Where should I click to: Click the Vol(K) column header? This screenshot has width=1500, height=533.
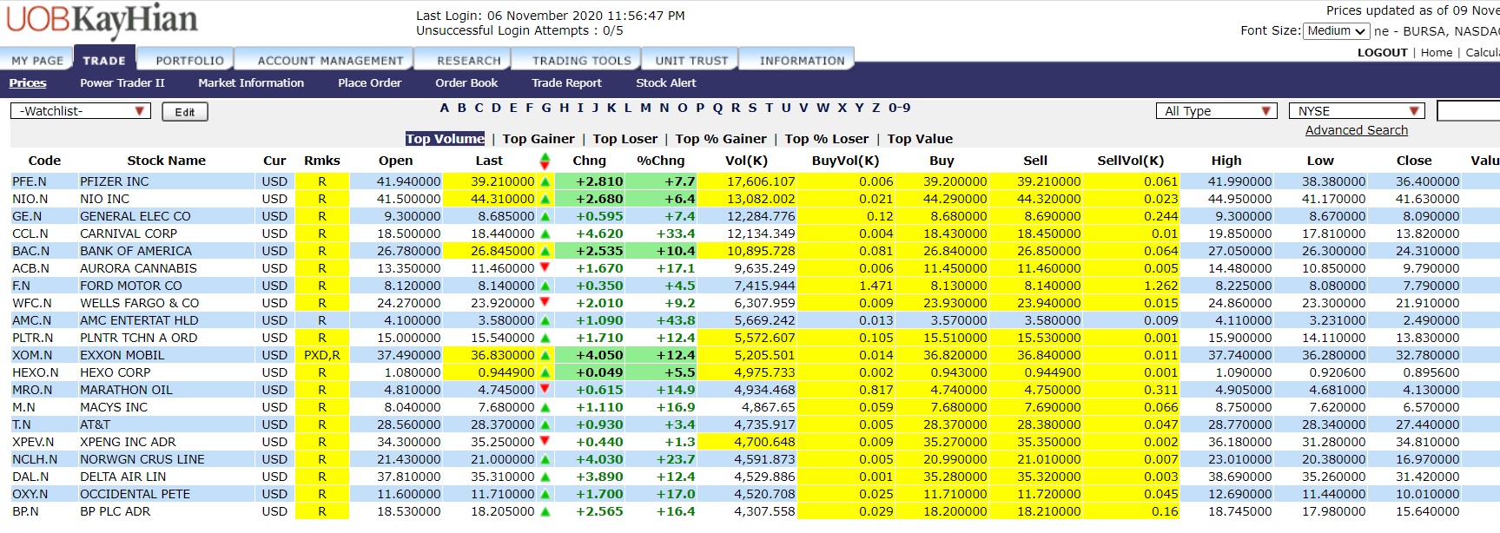[746, 161]
